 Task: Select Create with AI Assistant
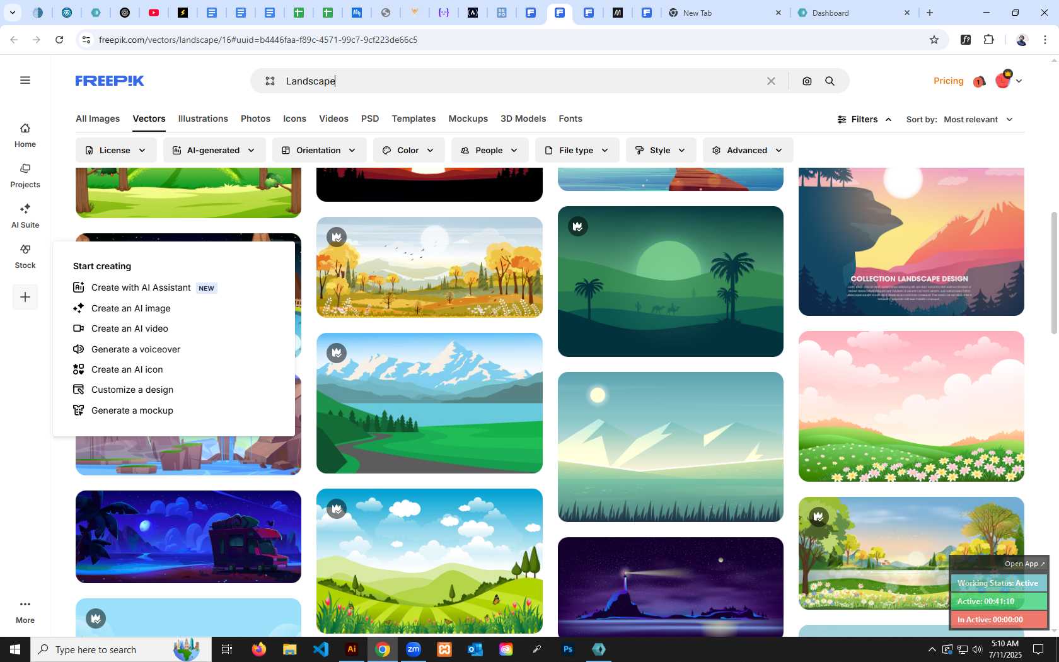coord(144,287)
